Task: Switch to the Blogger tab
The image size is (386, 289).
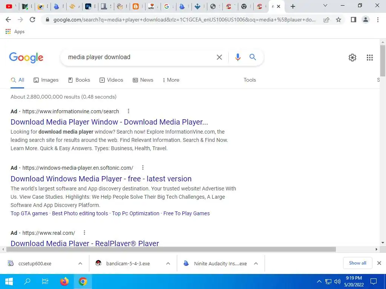Action: point(136,6)
